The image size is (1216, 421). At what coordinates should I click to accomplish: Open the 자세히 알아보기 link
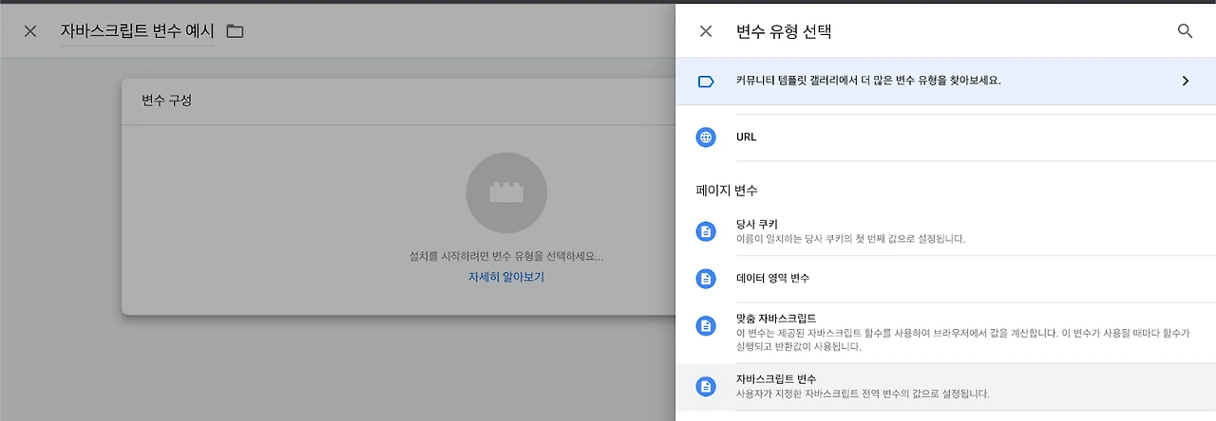506,278
